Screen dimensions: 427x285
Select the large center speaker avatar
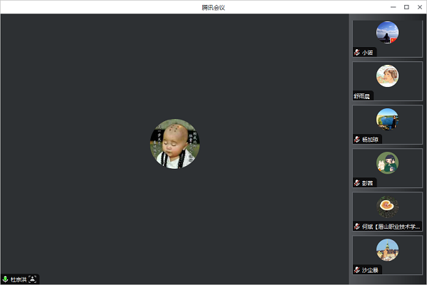175,143
